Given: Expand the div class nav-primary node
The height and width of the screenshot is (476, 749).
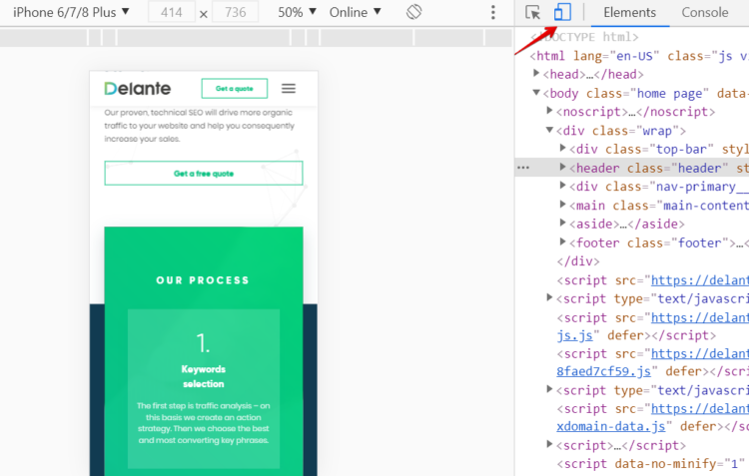Looking at the screenshot, I should 562,186.
